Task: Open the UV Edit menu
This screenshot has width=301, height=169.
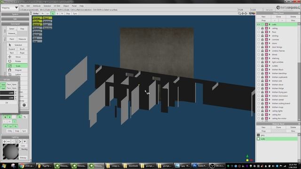Action: tap(57, 6)
